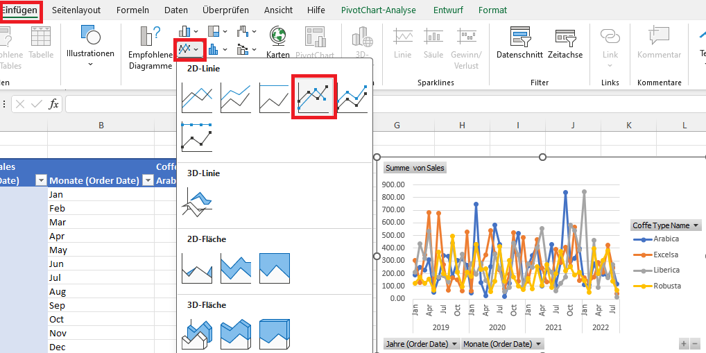This screenshot has width=706, height=353.
Task: Click the line chart insert button
Action: click(x=189, y=49)
